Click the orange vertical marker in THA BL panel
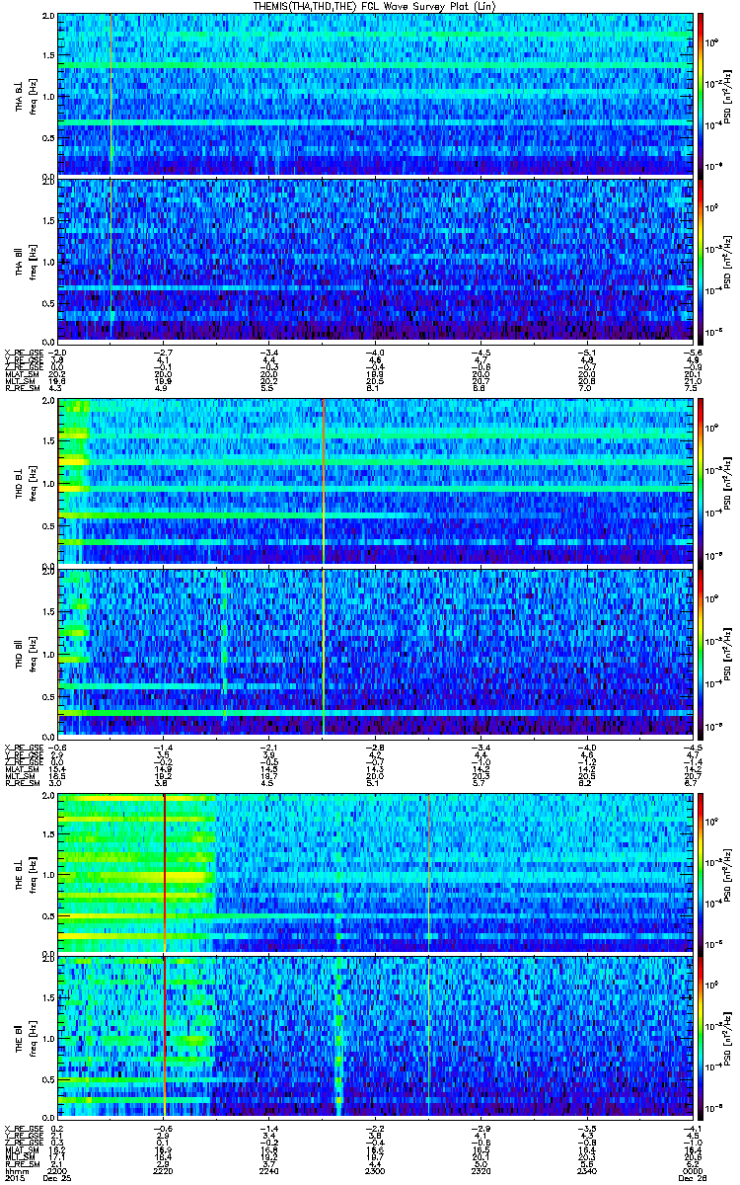 pos(111,94)
